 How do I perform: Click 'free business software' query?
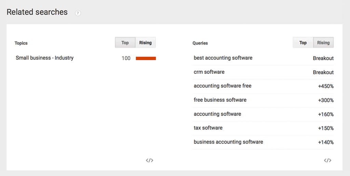tap(220, 100)
